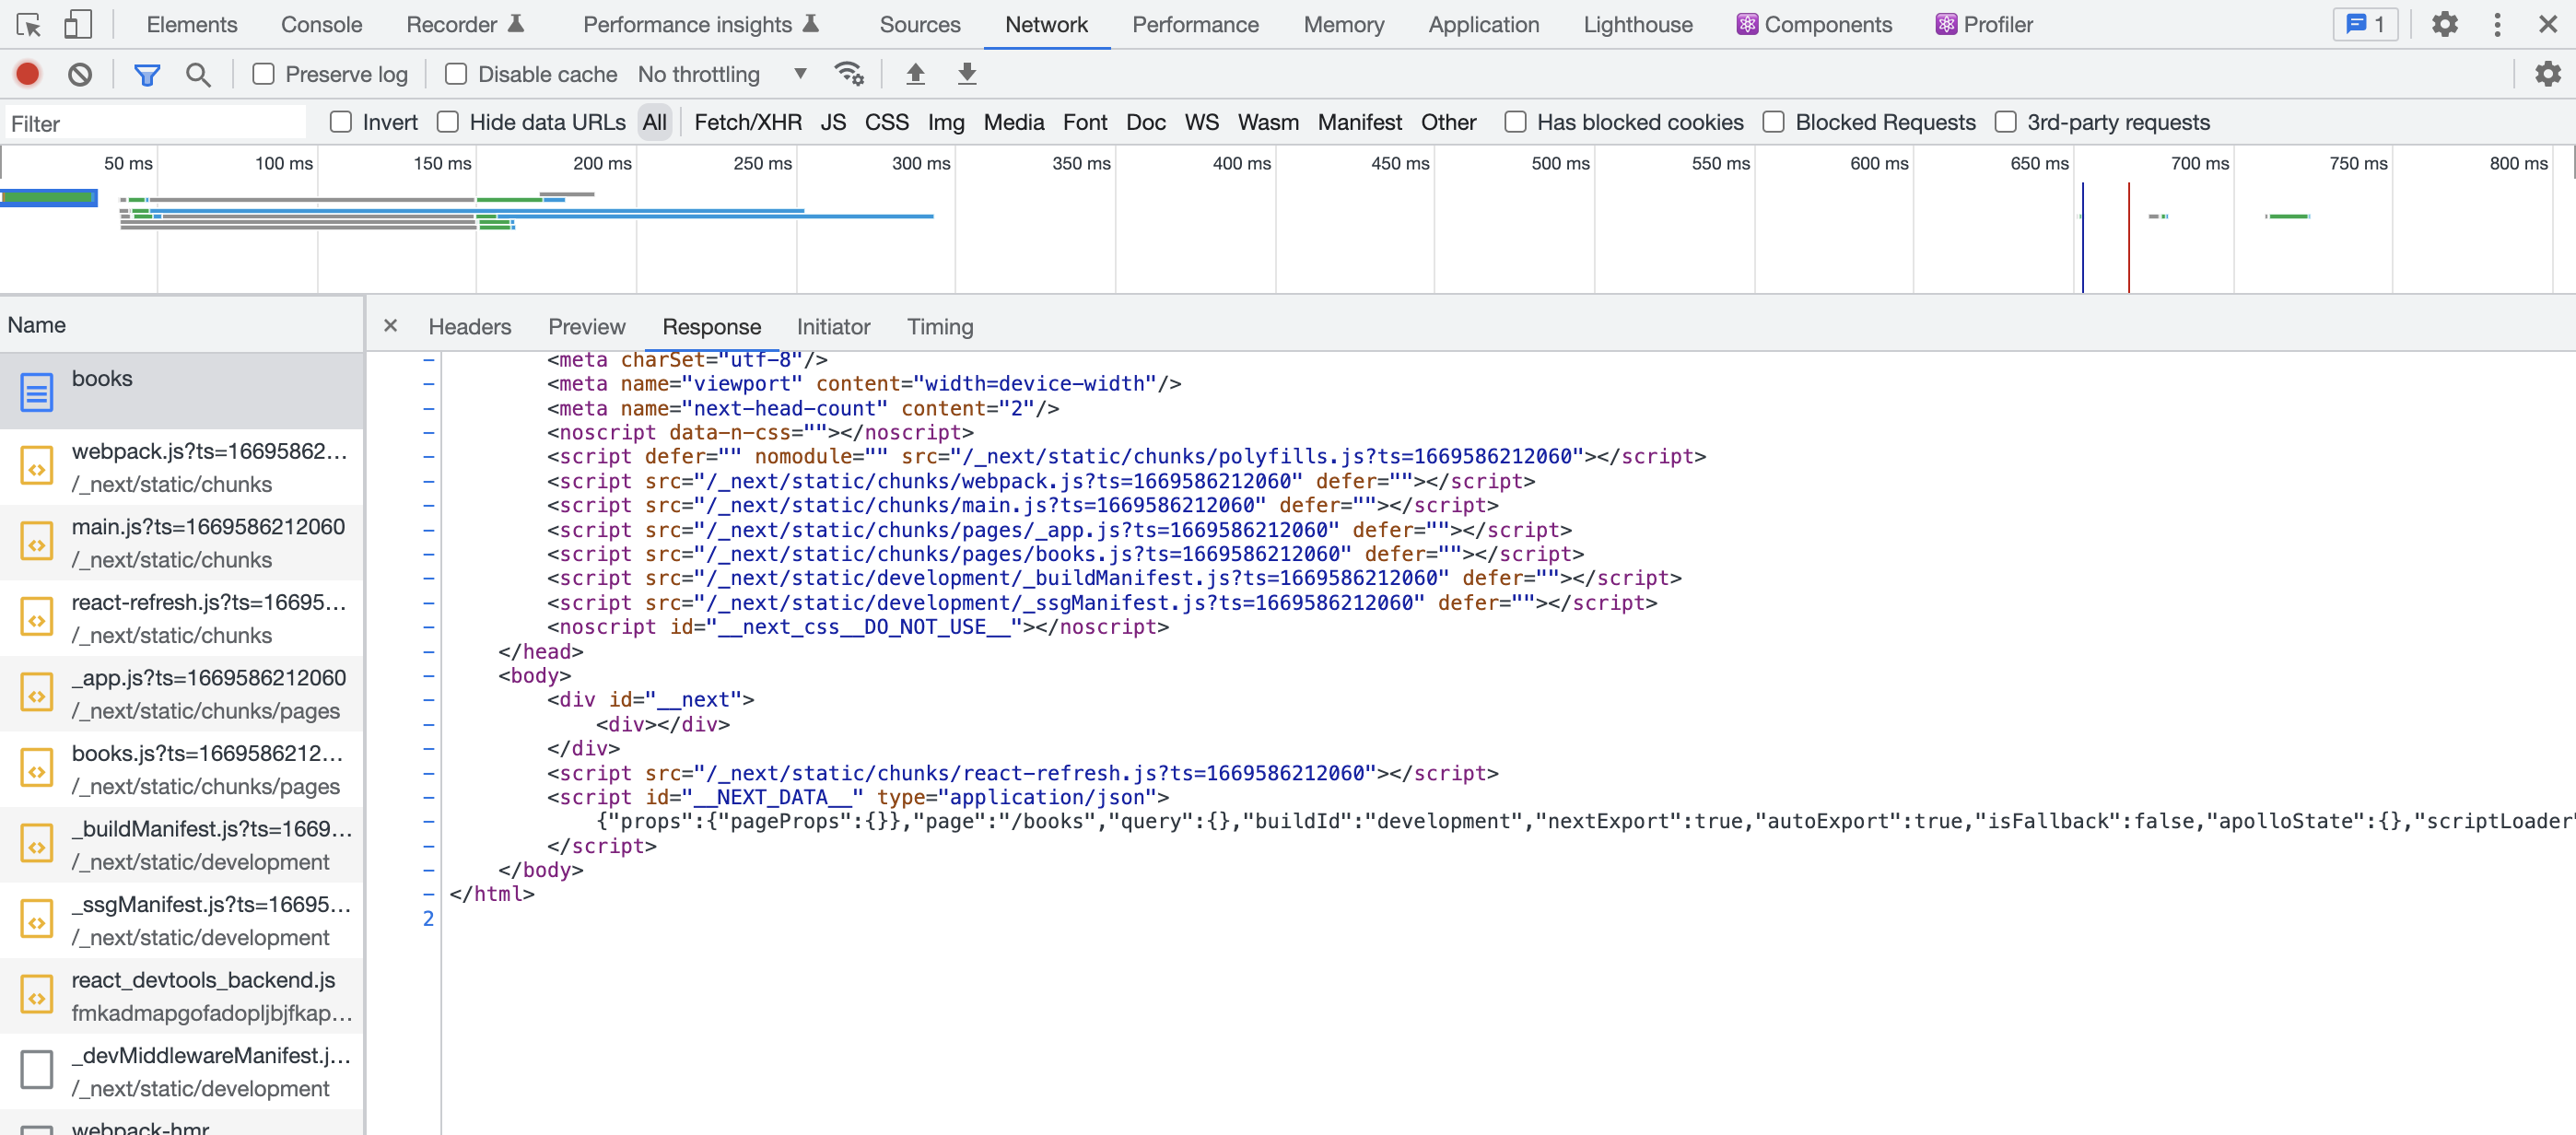Open network conditions wifi icon
2576x1135 pixels.
pyautogui.click(x=848, y=74)
